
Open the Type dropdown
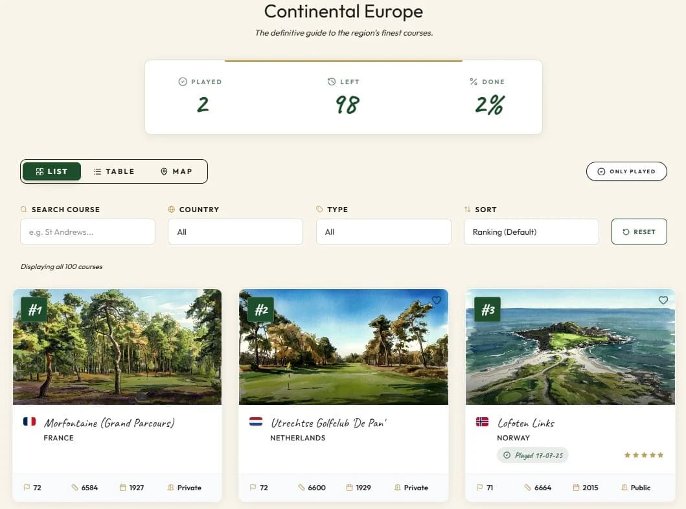coord(383,232)
